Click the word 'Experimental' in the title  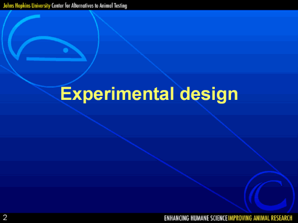point(117,94)
